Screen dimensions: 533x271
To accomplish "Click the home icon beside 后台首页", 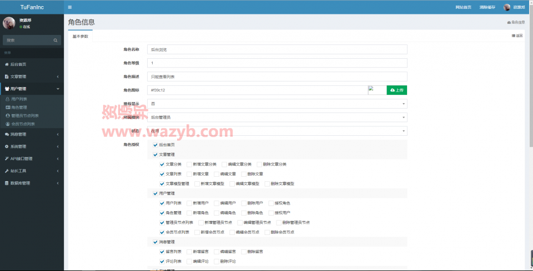I will [x=7, y=64].
